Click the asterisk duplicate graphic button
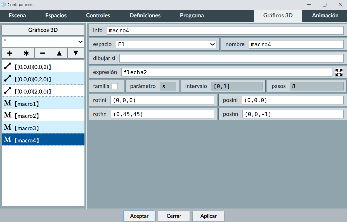This screenshot has height=222, width=347. 26,53
